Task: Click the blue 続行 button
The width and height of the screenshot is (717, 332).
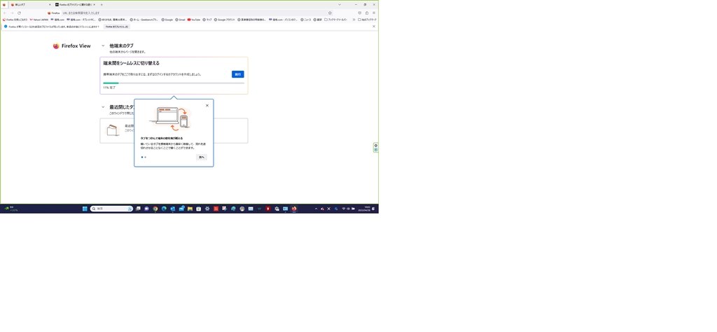Action: pyautogui.click(x=238, y=74)
